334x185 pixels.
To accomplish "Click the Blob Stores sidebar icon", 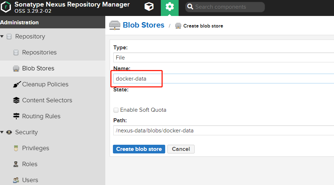I will pyautogui.click(x=16, y=69).
